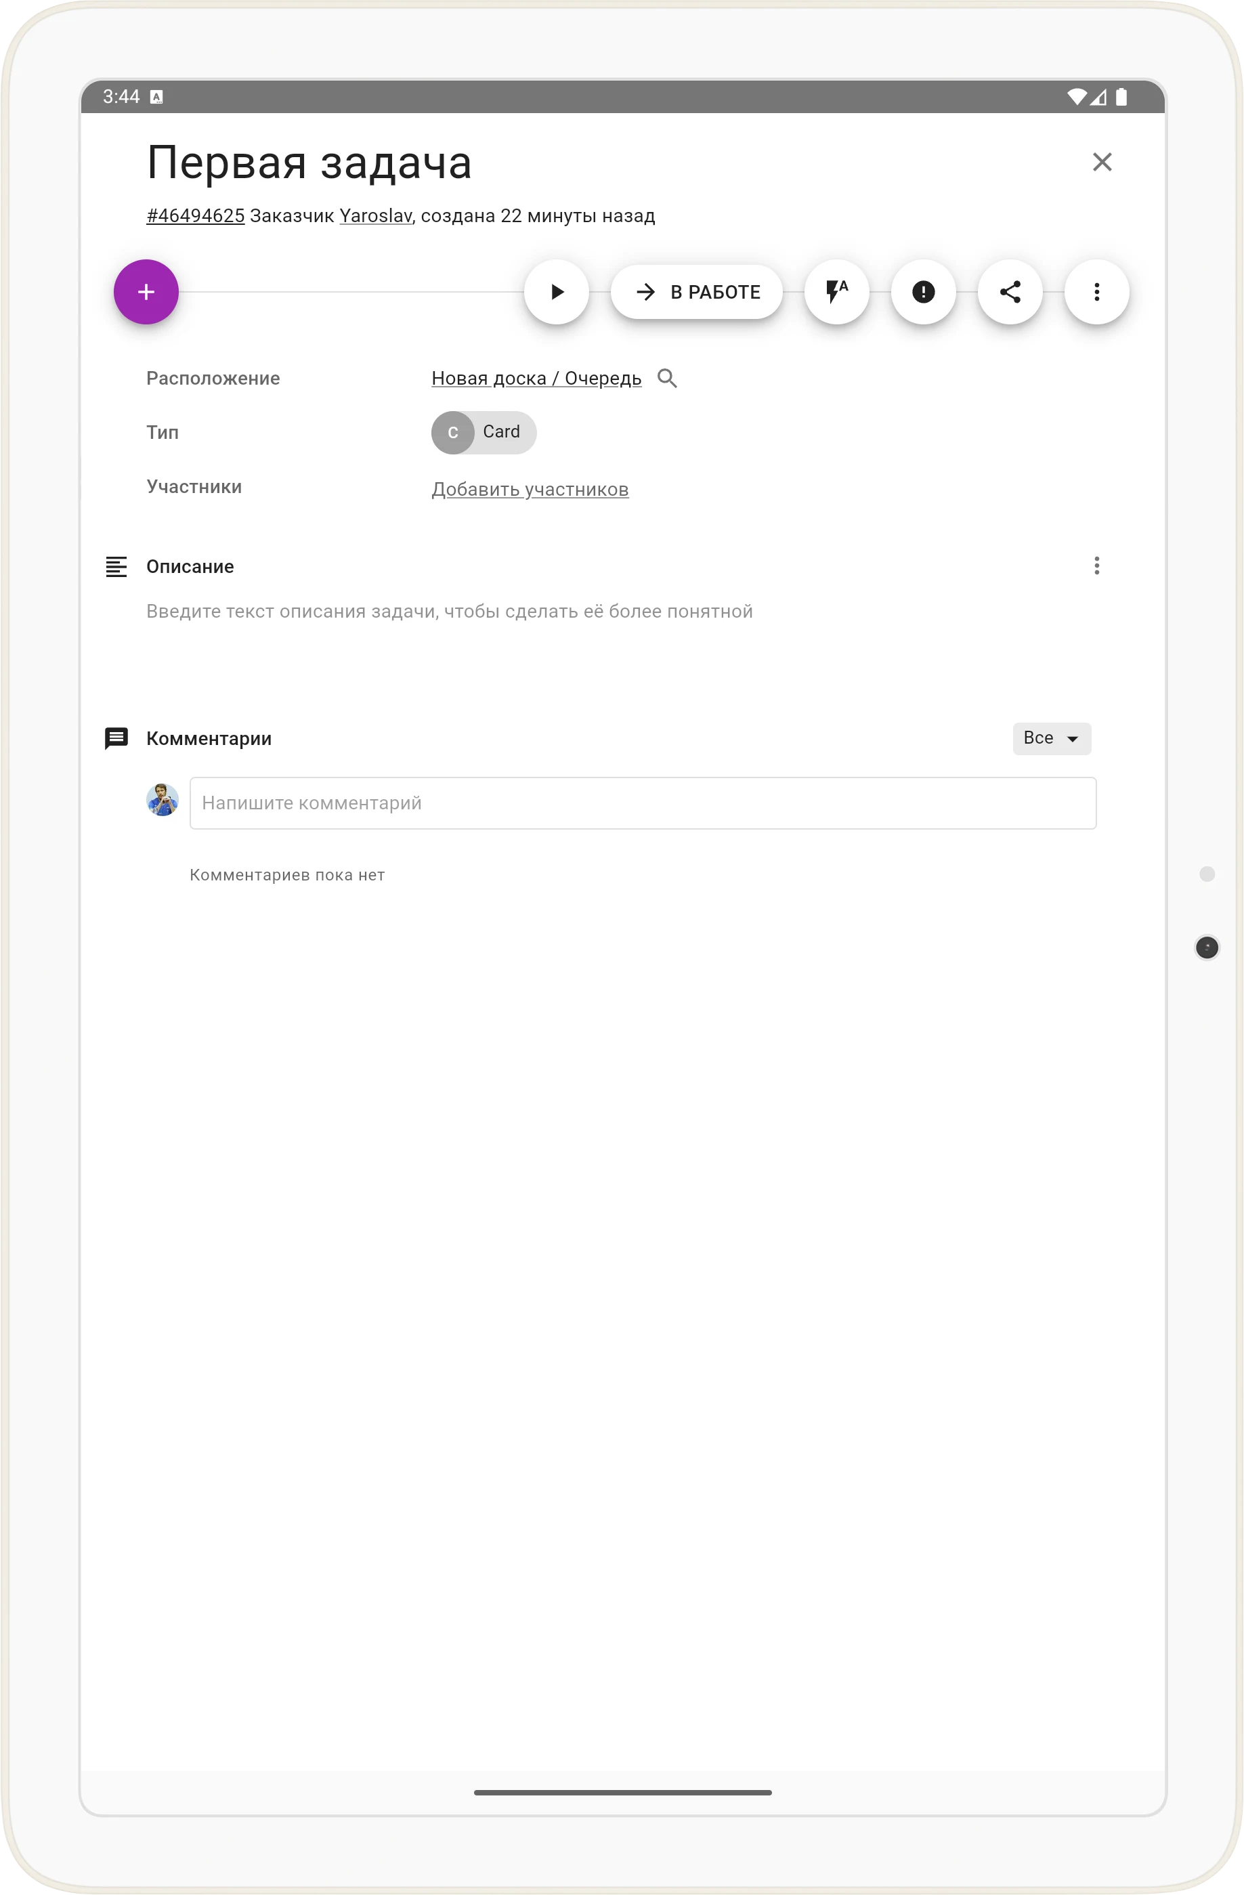This screenshot has height=1895, width=1244.
Task: Click the description text placeholder area
Action: coord(450,612)
